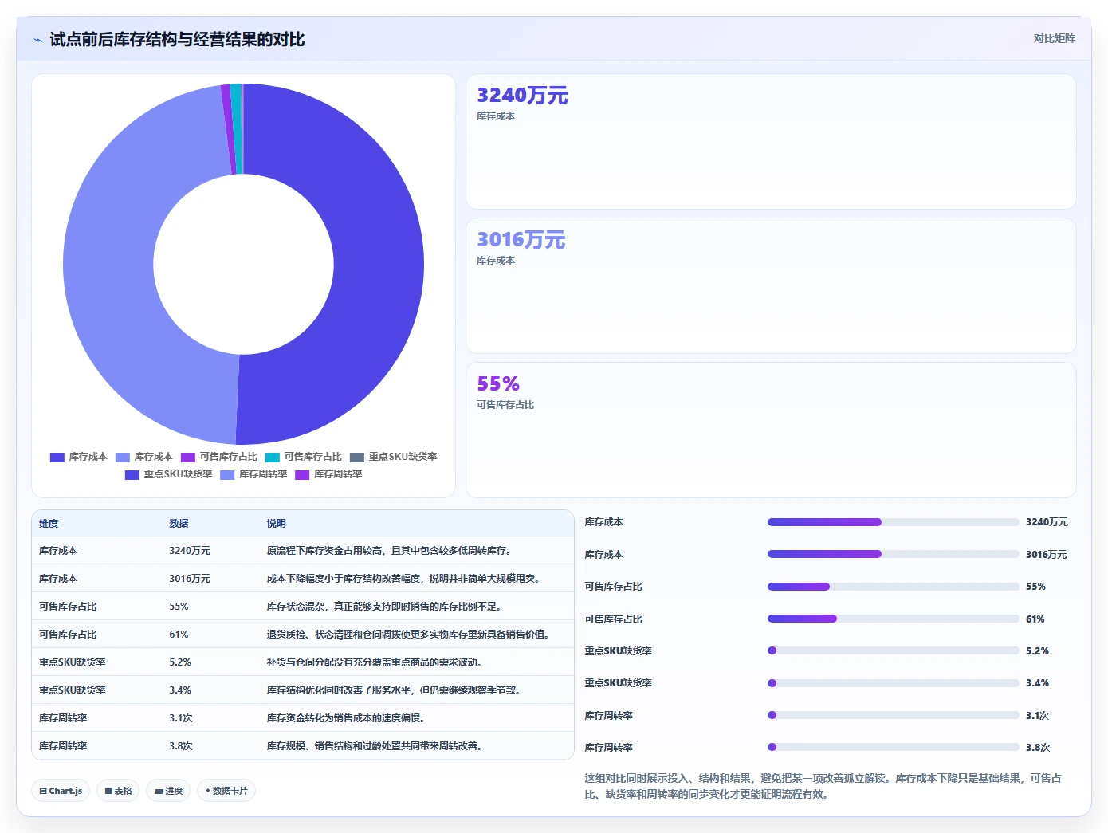
Task: Toggle the light periwinkle 库存成本 legend item
Action: pos(144,457)
